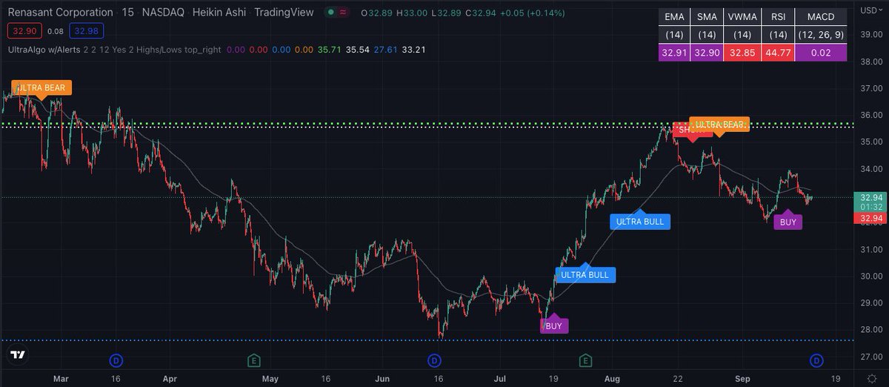Click the ULTRA BEAR label near August 22
The image size is (889, 387).
click(719, 124)
